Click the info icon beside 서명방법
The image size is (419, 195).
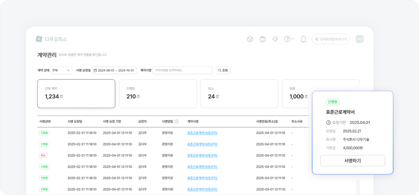tap(176, 122)
